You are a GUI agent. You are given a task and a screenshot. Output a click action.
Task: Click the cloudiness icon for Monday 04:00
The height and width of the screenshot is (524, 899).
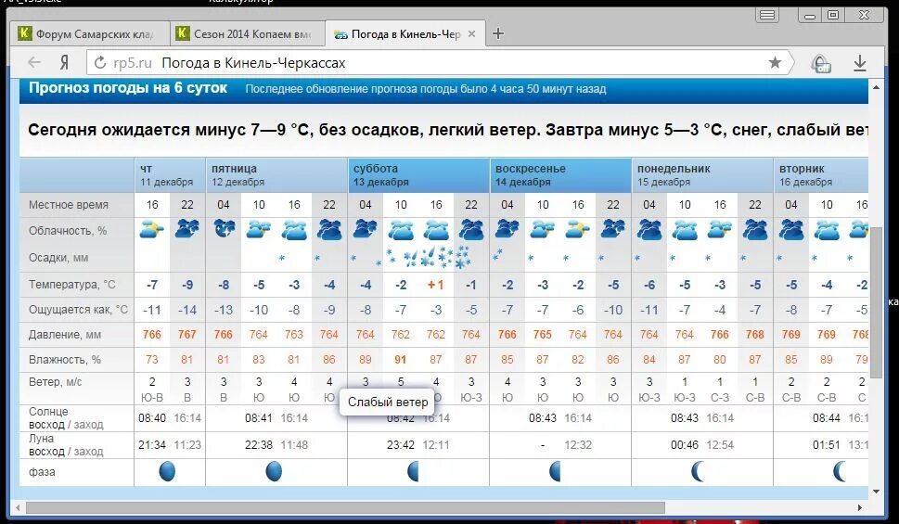(649, 230)
